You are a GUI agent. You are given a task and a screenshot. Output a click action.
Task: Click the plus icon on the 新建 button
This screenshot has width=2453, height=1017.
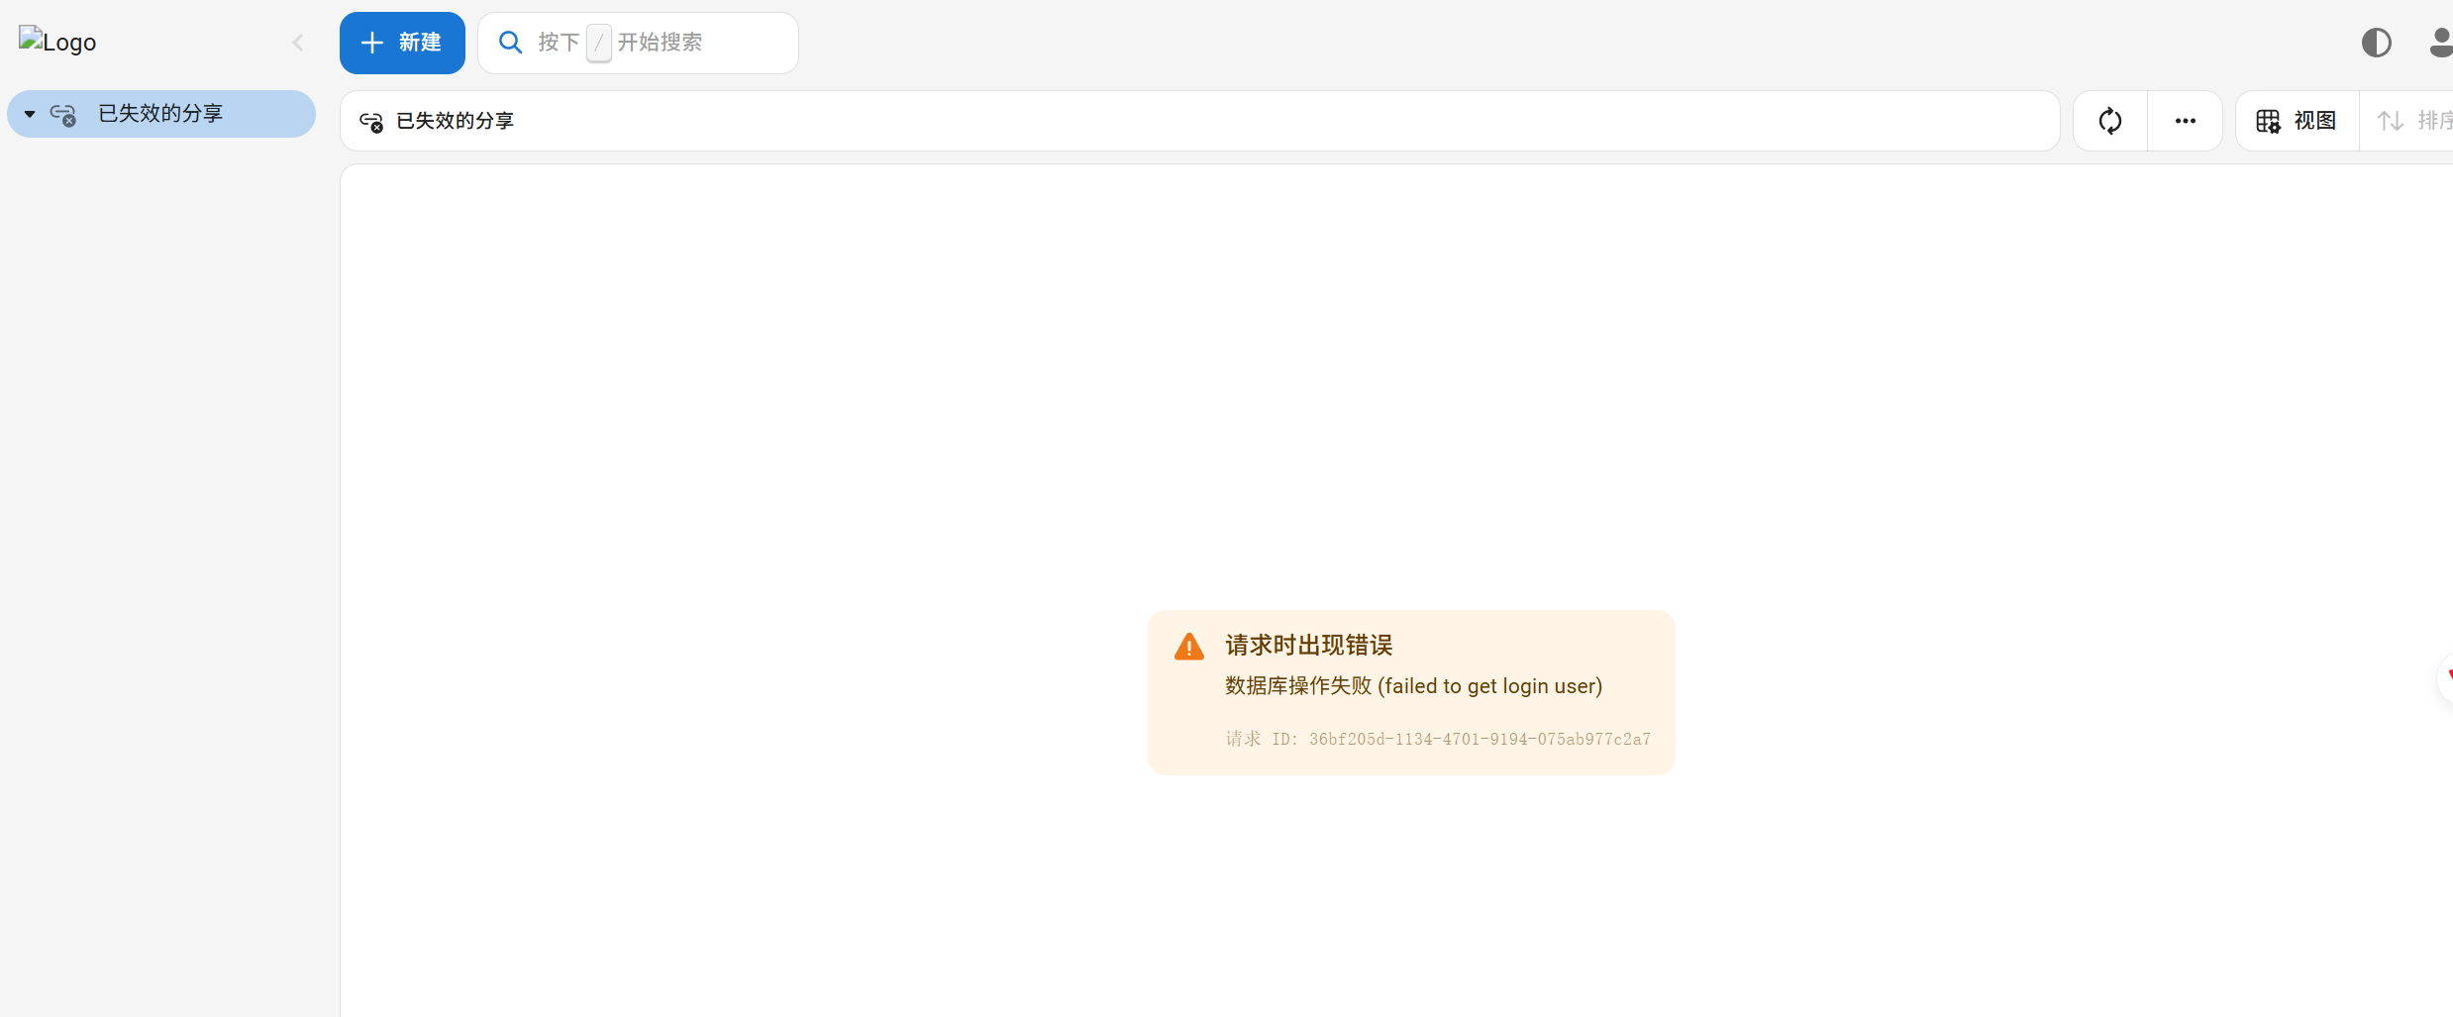click(x=371, y=42)
